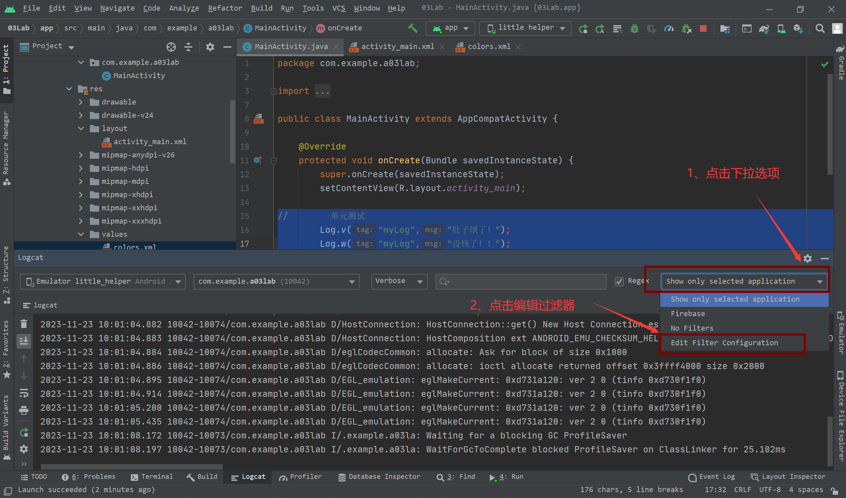Fold the import block with plus marker
The width and height of the screenshot is (846, 498).
273,91
